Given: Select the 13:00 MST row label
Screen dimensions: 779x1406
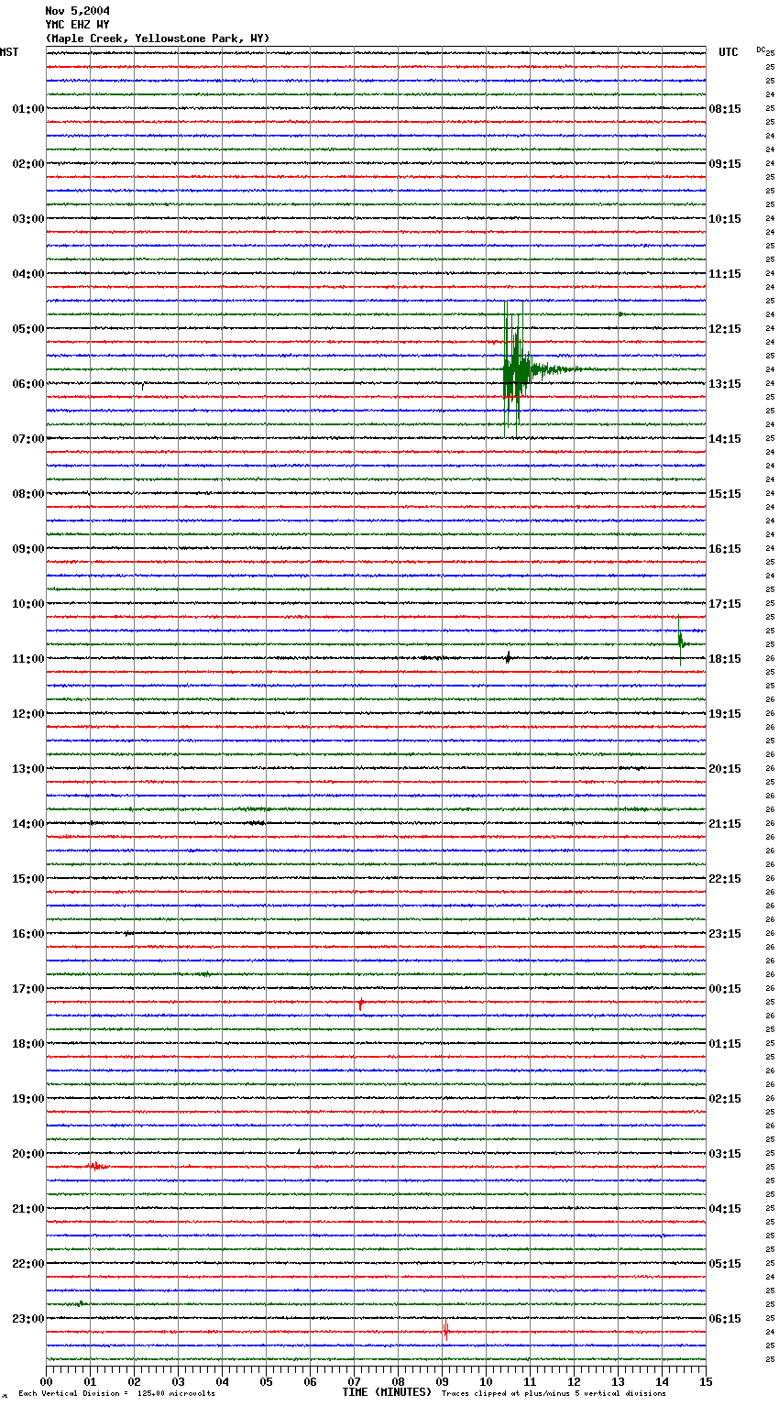Looking at the screenshot, I should [x=28, y=769].
